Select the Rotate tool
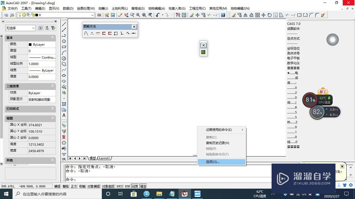355x199 pixels. 269,15
